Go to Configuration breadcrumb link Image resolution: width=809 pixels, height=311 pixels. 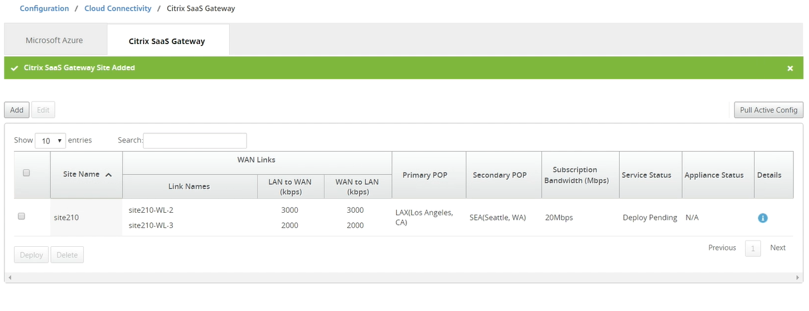coord(44,9)
